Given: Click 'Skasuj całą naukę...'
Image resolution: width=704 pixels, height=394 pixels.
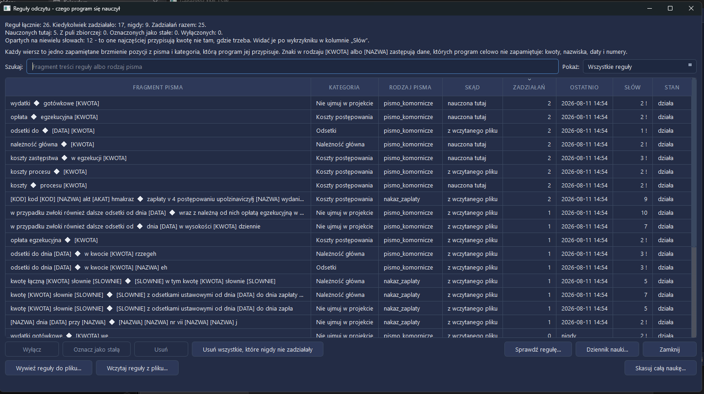Looking at the screenshot, I should (x=661, y=368).
